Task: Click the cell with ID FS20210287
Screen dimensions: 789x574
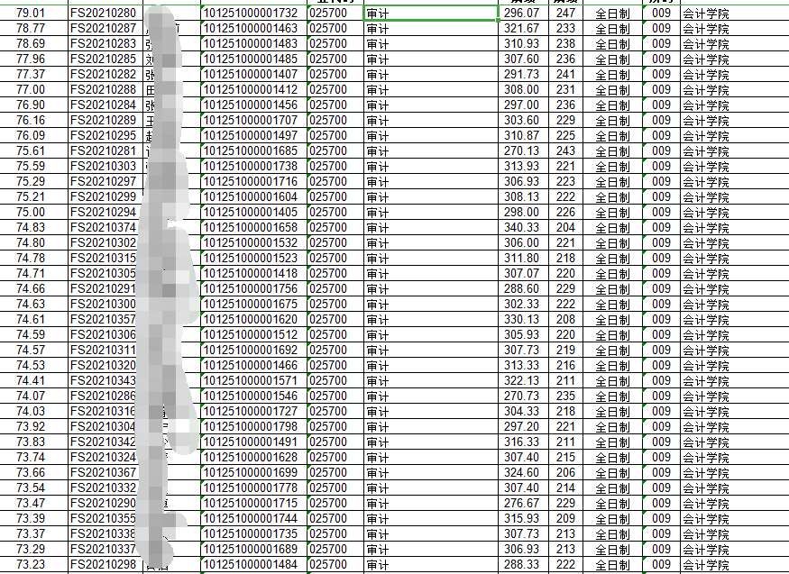Action: [x=103, y=29]
